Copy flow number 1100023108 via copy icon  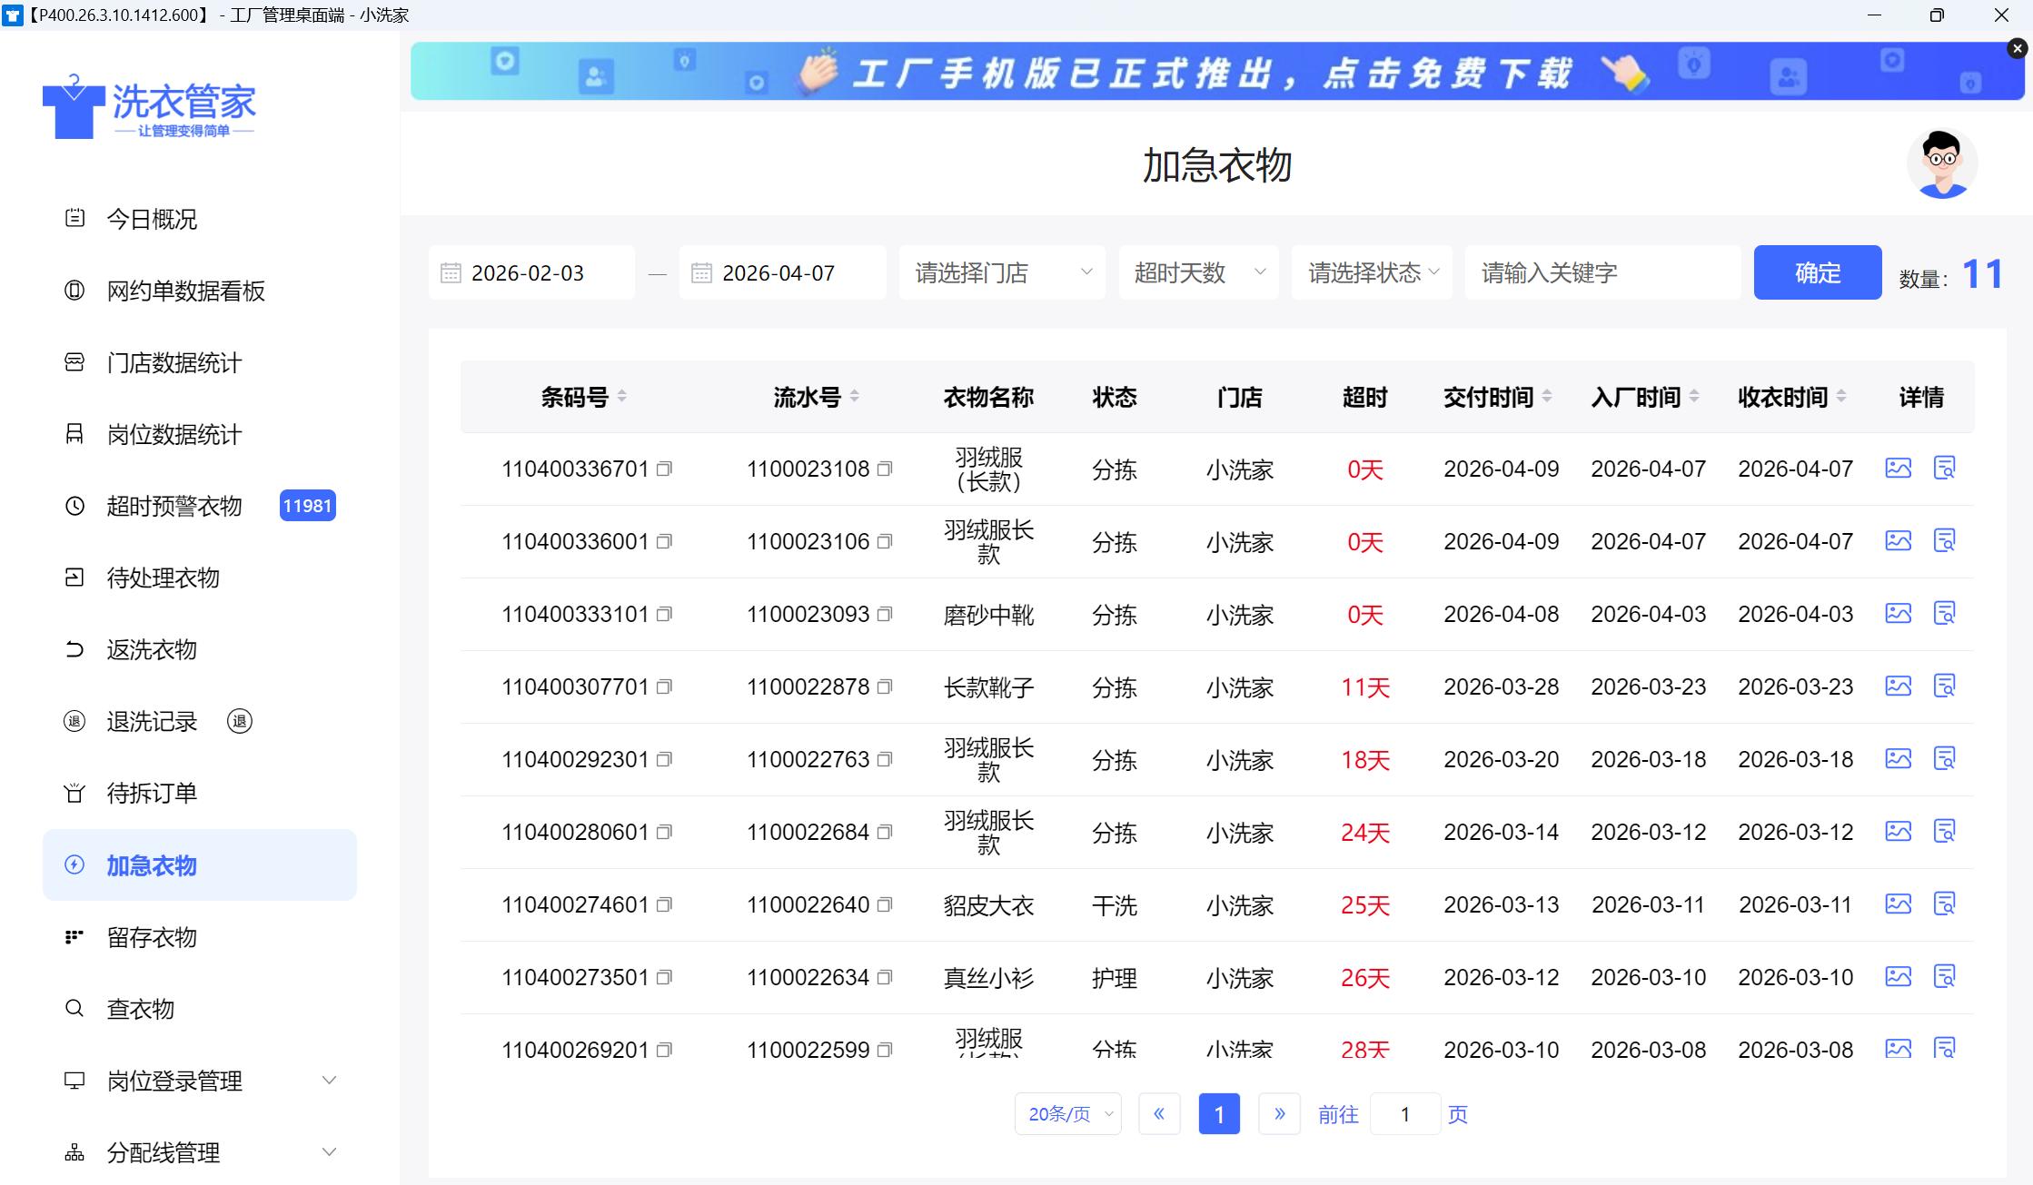[x=885, y=469]
